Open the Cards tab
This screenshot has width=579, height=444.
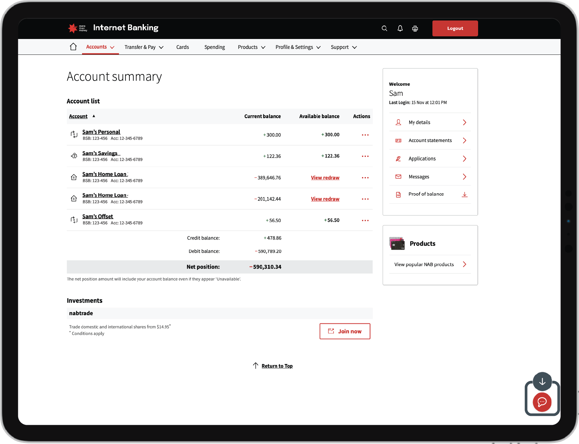[182, 47]
